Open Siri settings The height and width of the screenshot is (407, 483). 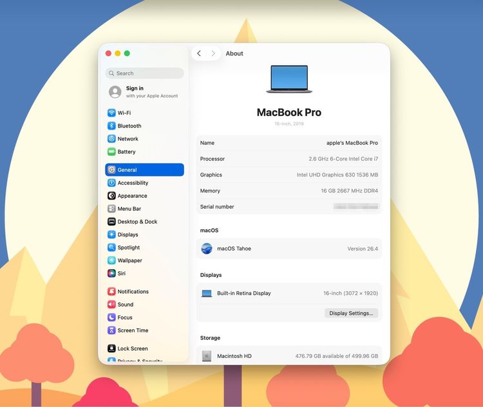click(144, 273)
